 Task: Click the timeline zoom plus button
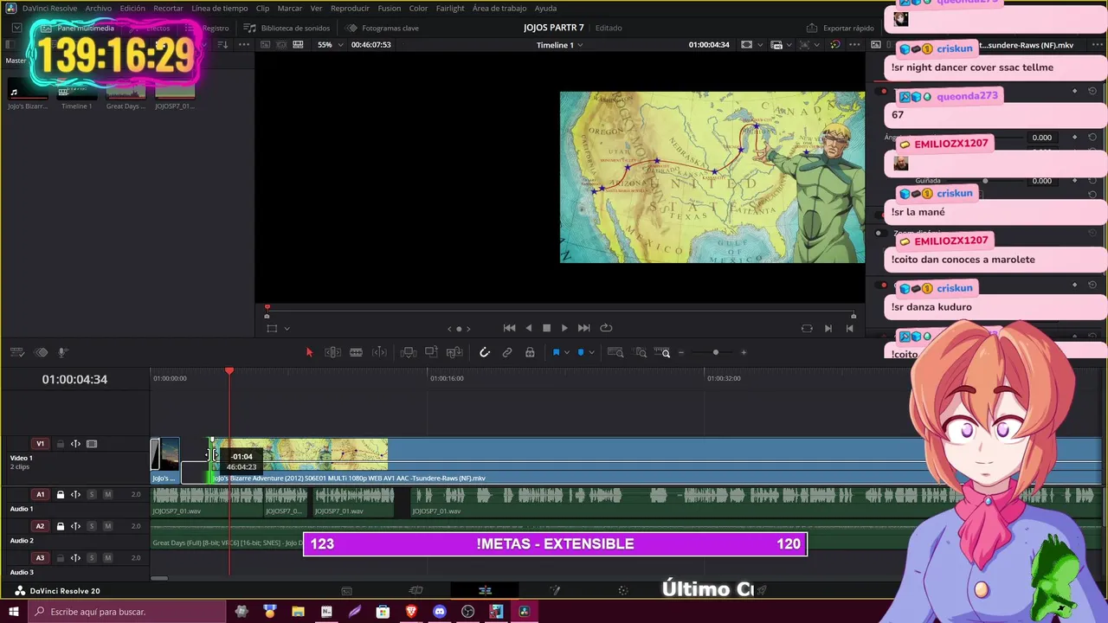744,352
